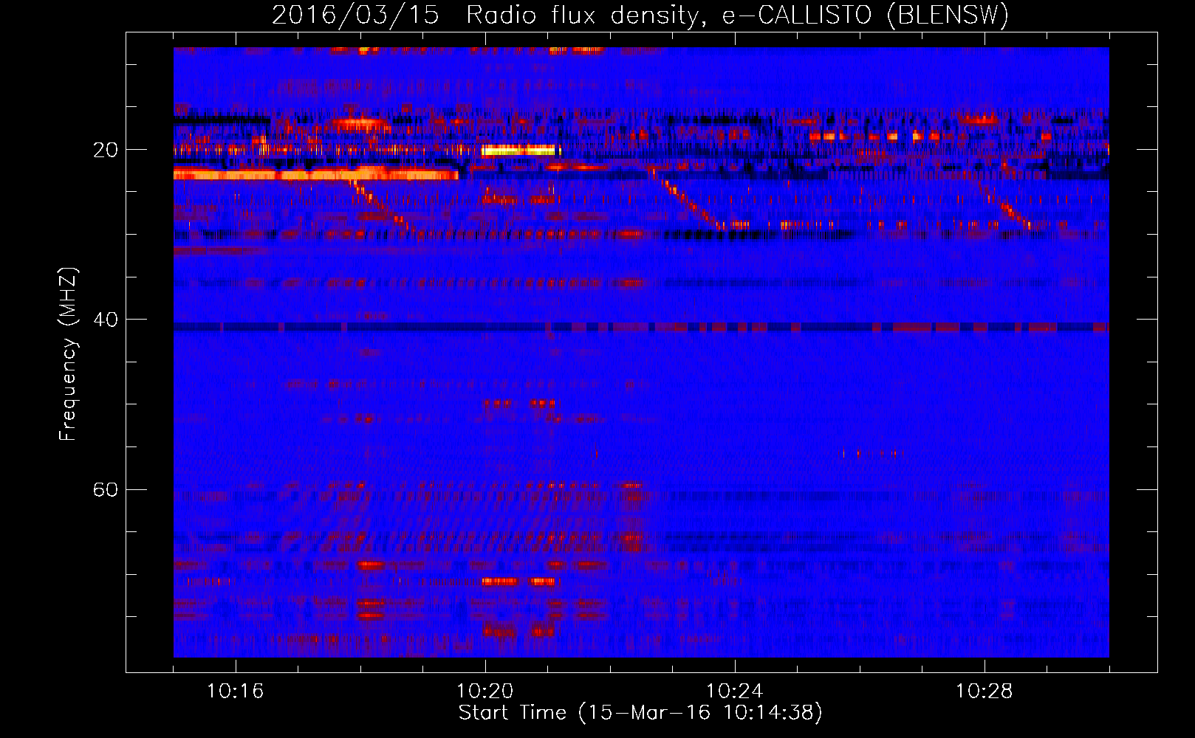Viewport: 1195px width, 738px height.
Task: Select the 'Frequency (MHZ)' axis label
Action: pyautogui.click(x=68, y=354)
